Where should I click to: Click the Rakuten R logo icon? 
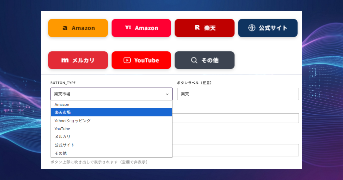197,28
